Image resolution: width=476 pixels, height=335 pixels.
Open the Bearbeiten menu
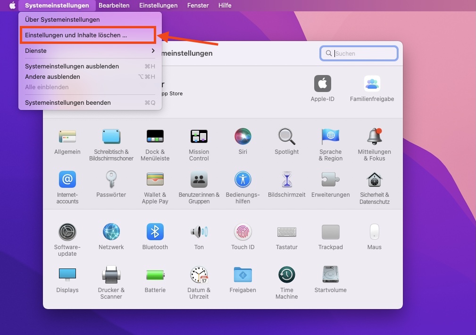(x=114, y=5)
